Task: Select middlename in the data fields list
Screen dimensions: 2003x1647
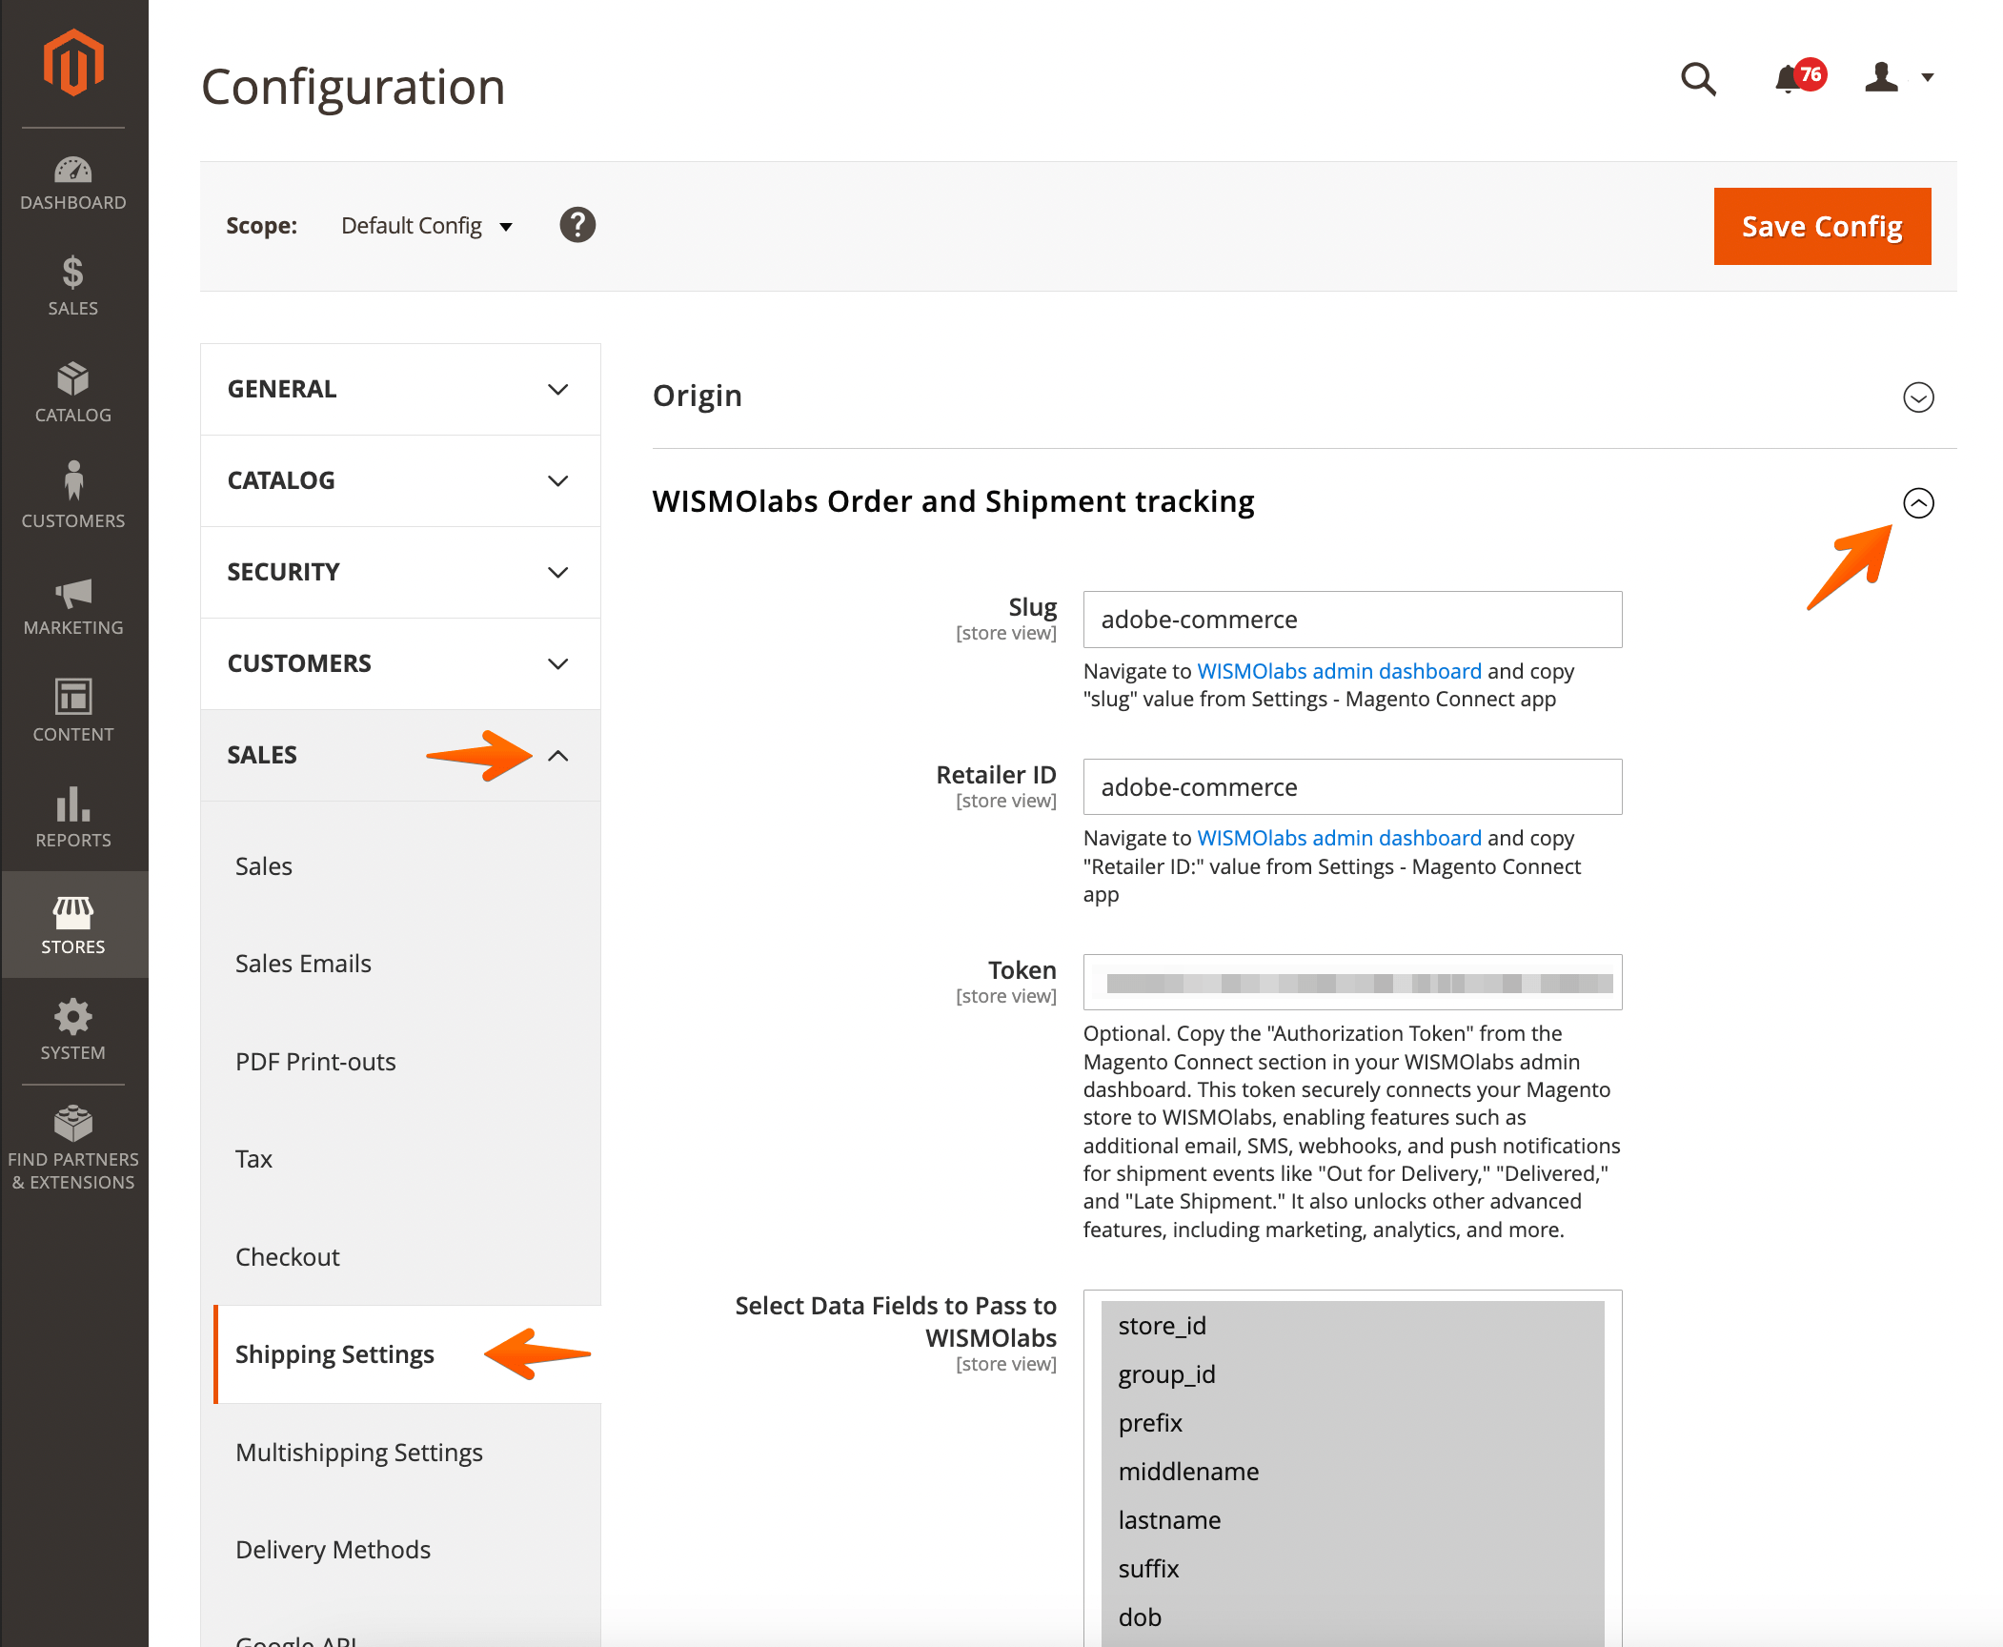Action: (x=1188, y=1471)
